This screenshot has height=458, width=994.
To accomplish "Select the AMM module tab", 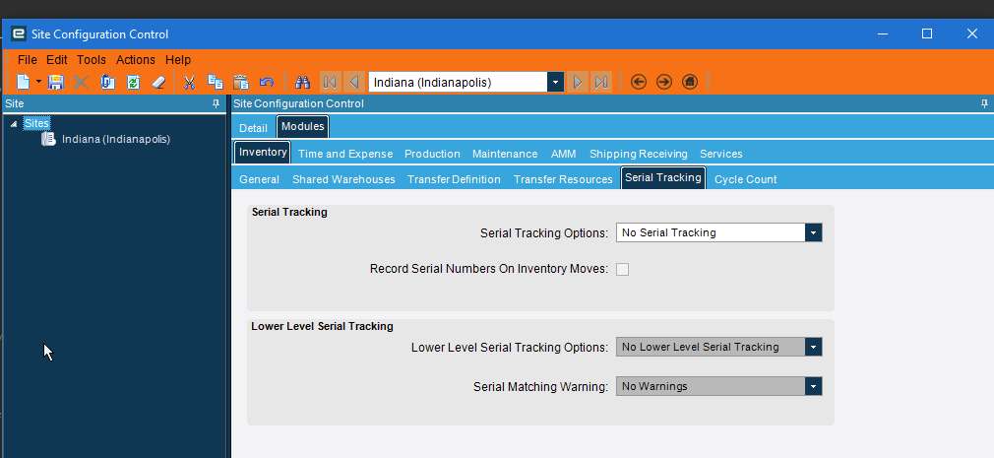I will pyautogui.click(x=564, y=154).
